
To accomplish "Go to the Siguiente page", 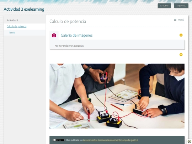I will 181,5.
